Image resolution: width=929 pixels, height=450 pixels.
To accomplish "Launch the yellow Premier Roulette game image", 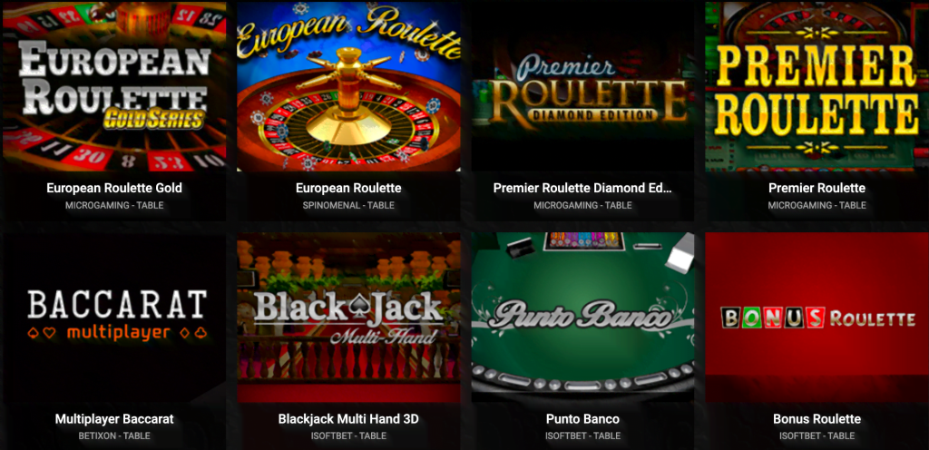I will tap(817, 86).
